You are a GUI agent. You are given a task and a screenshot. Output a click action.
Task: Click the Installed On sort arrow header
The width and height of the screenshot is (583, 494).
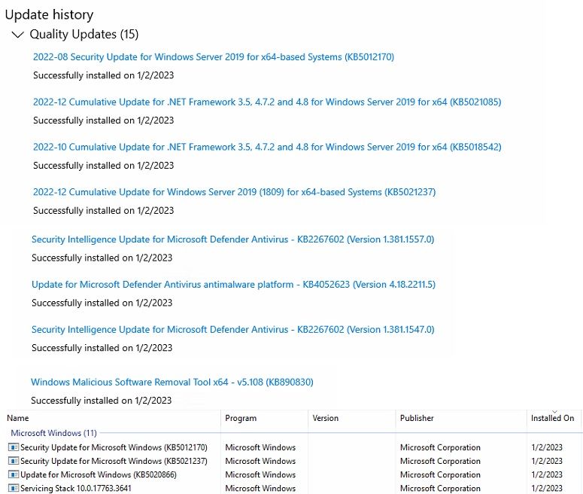click(554, 417)
